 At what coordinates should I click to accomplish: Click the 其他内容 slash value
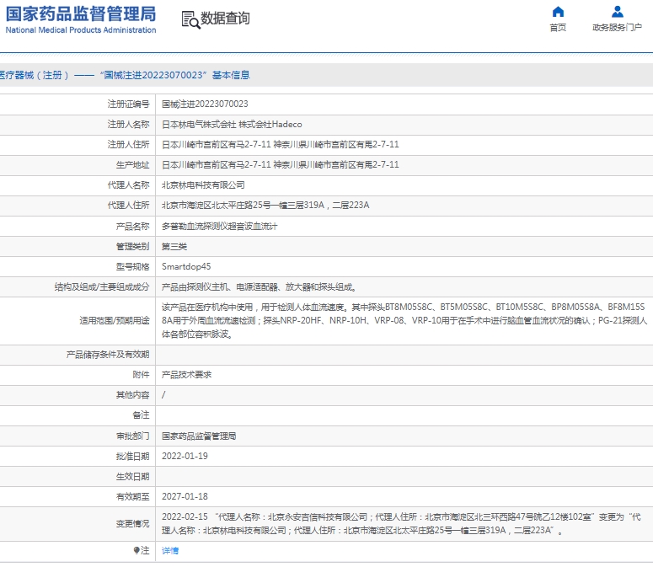163,394
